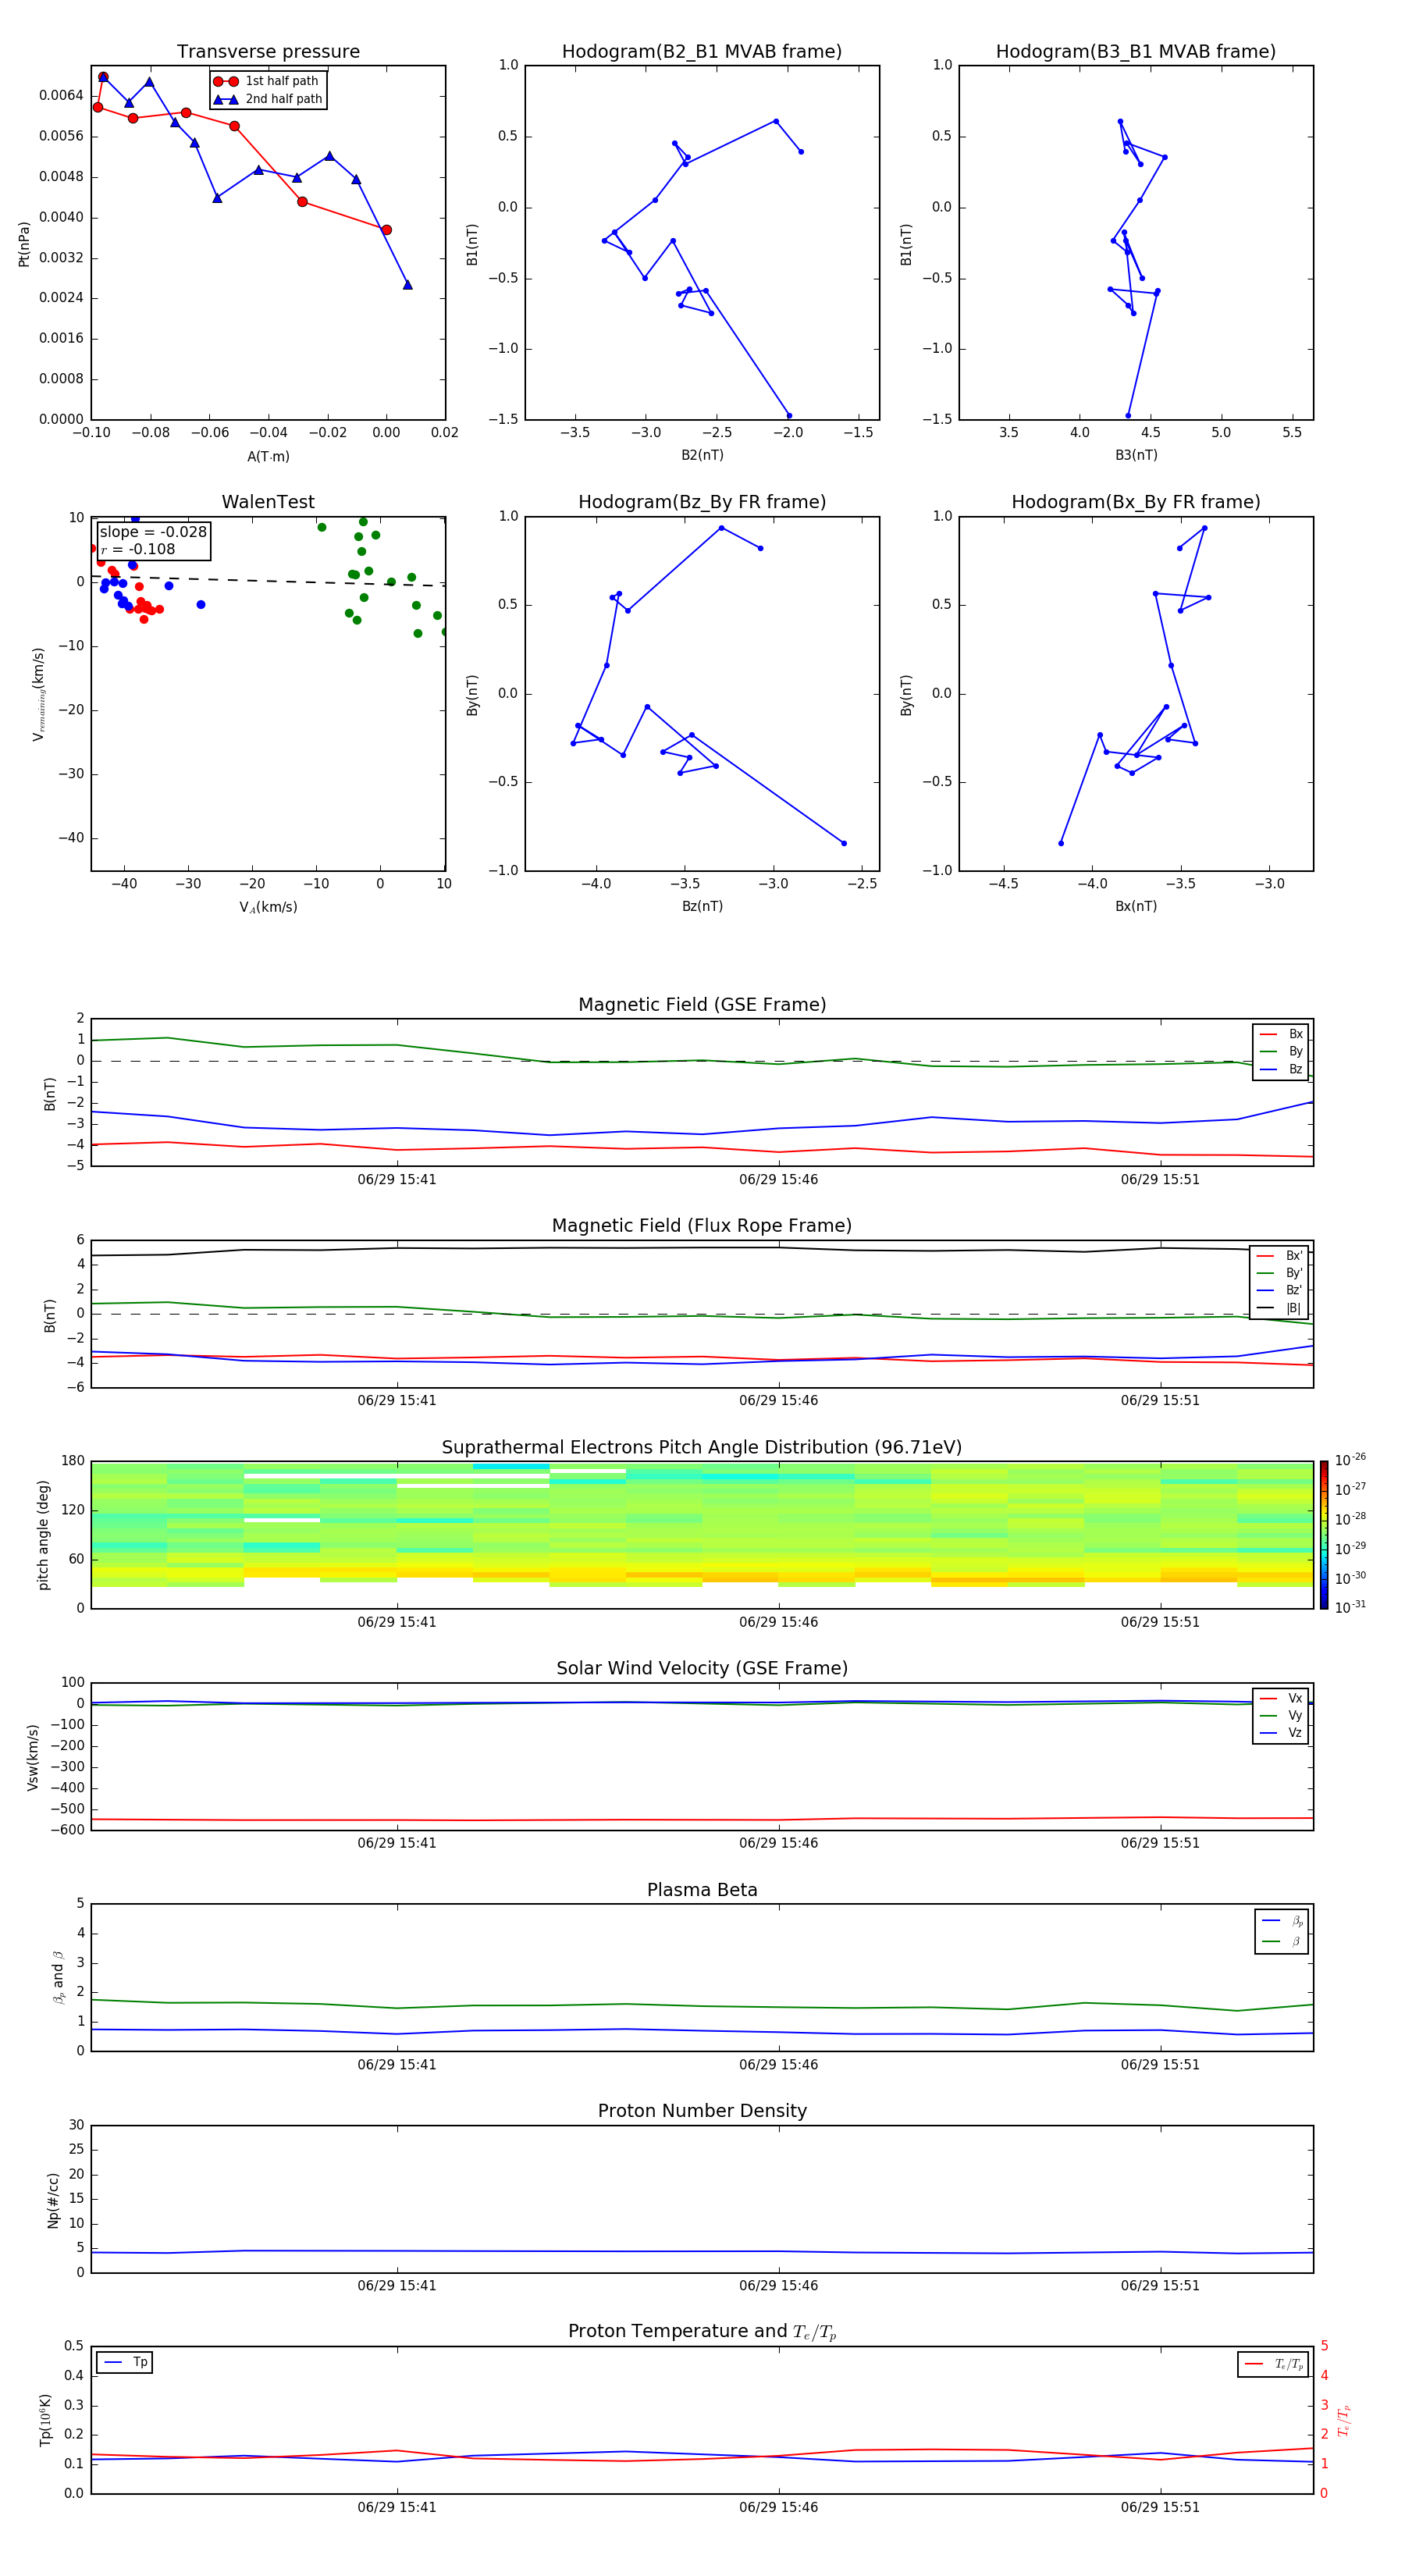
Task: Click the pitch angle colorbar
Action: click(x=1324, y=1535)
